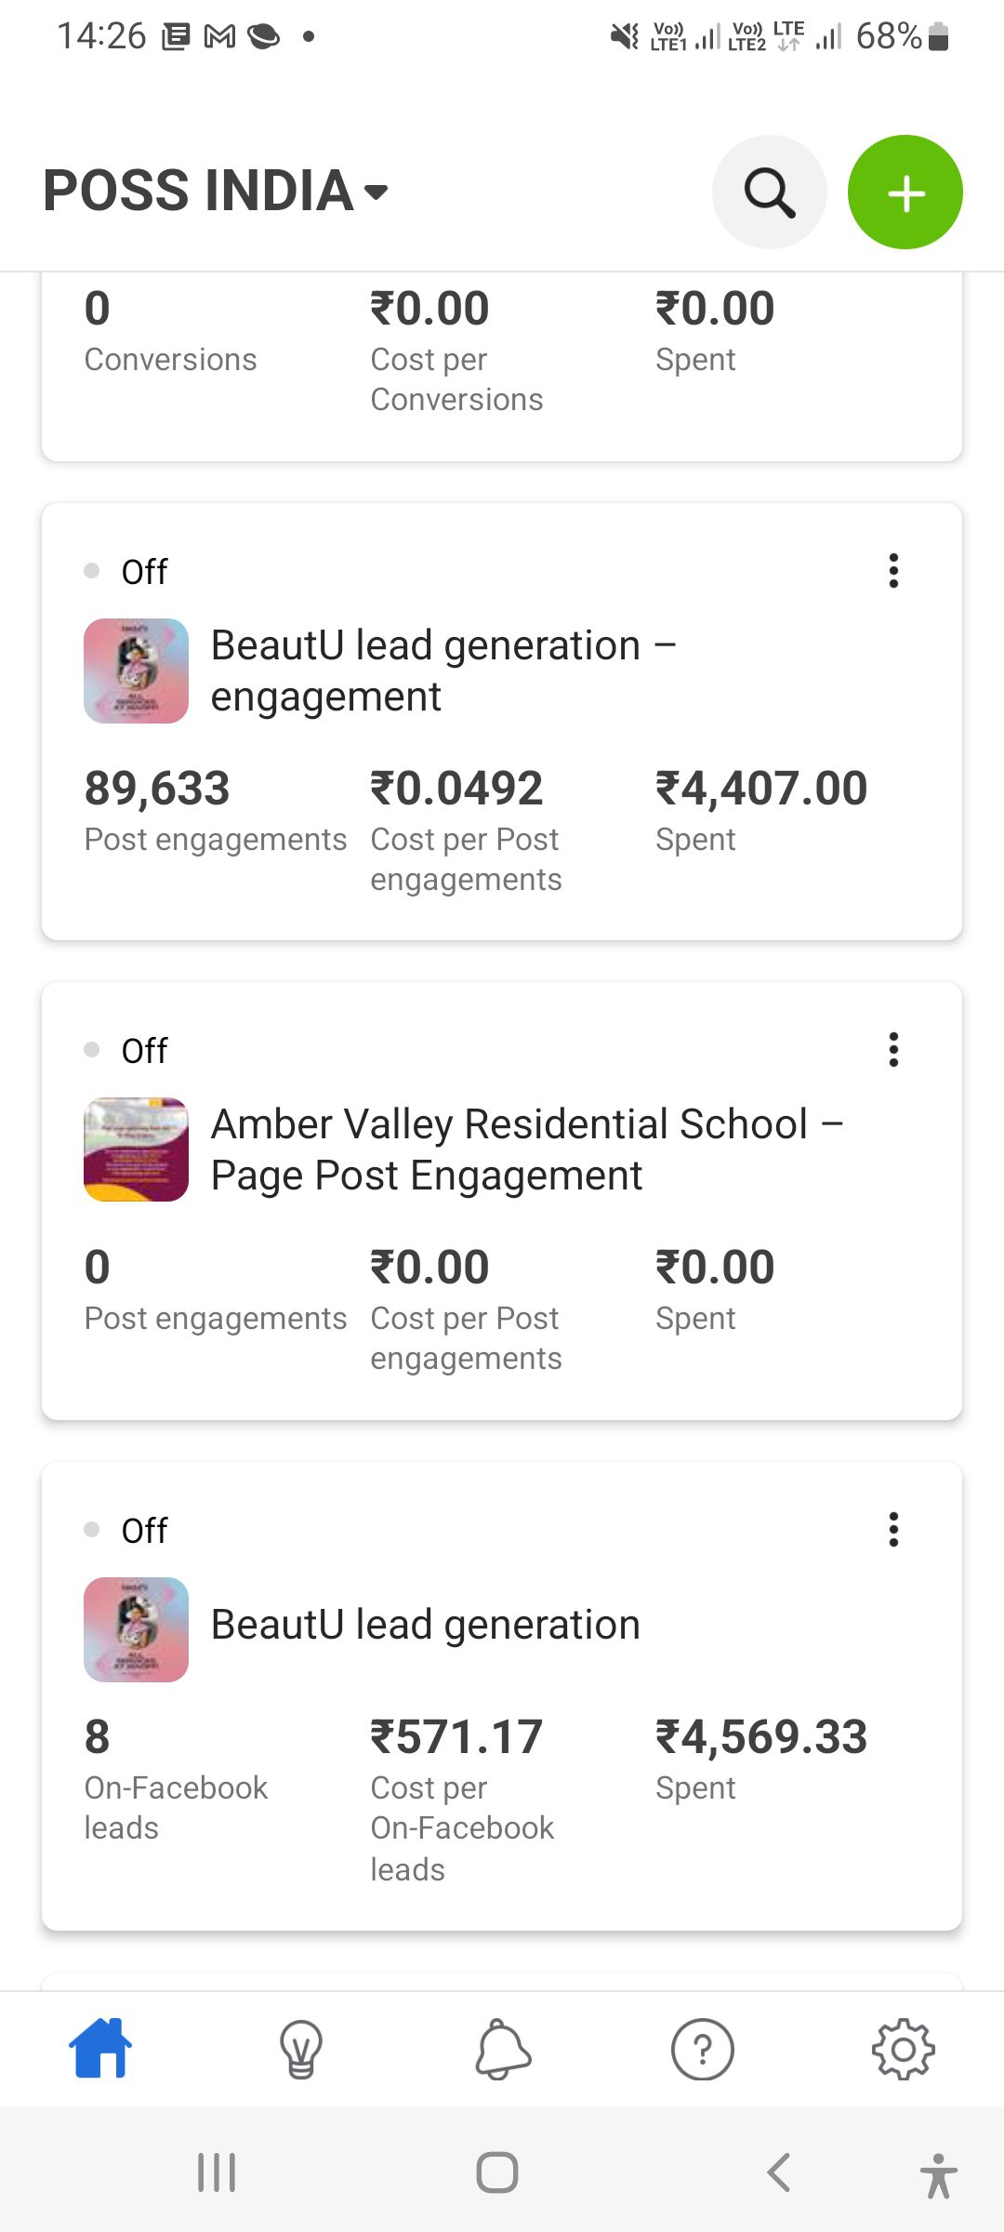Open Amber Valley Residential School – Page Post Engagement

point(526,1149)
